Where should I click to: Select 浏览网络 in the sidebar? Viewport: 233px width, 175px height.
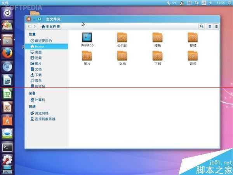pyautogui.click(x=46, y=113)
